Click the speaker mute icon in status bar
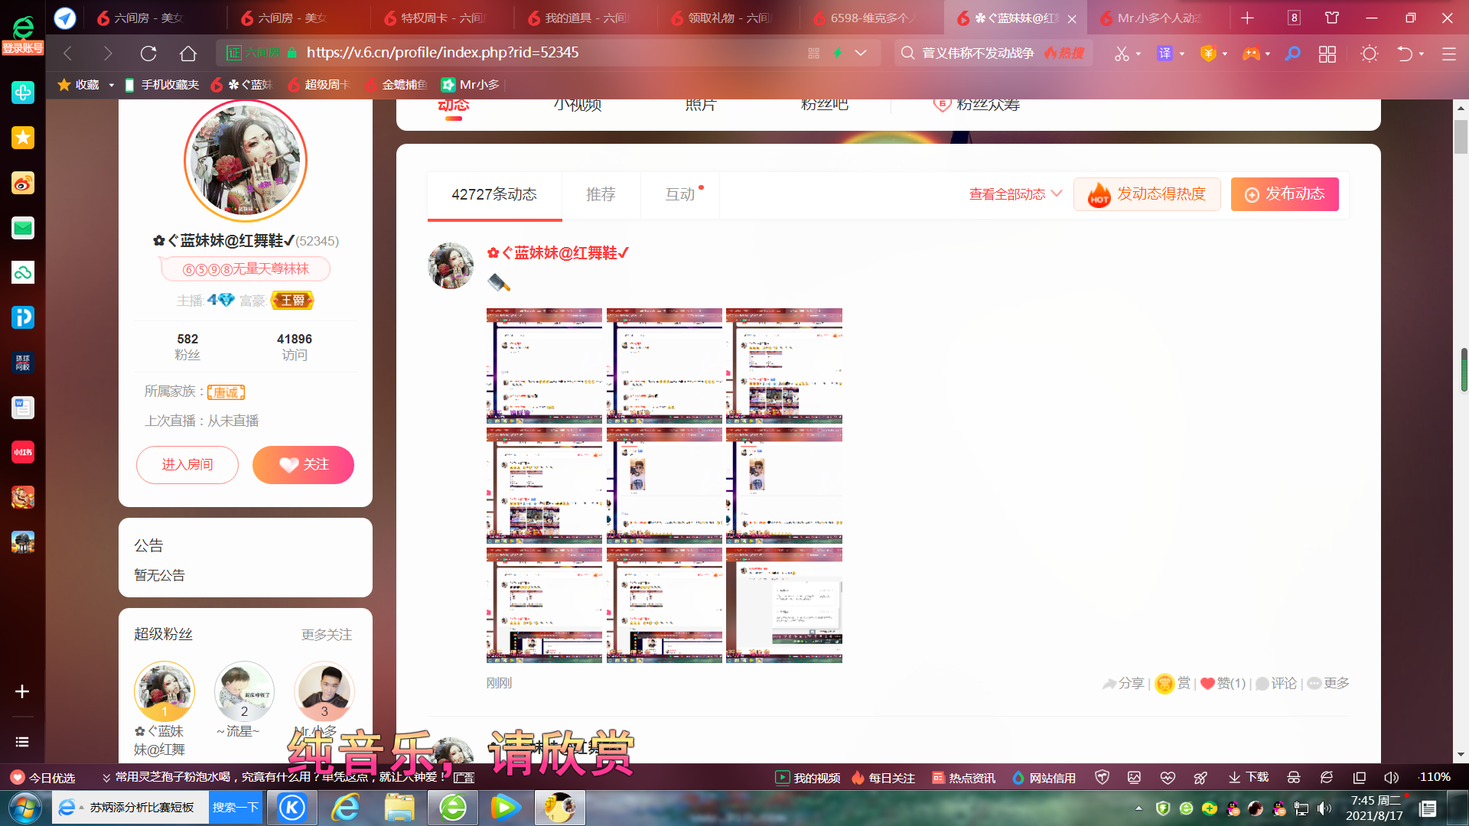This screenshot has width=1469, height=826. (x=1391, y=778)
